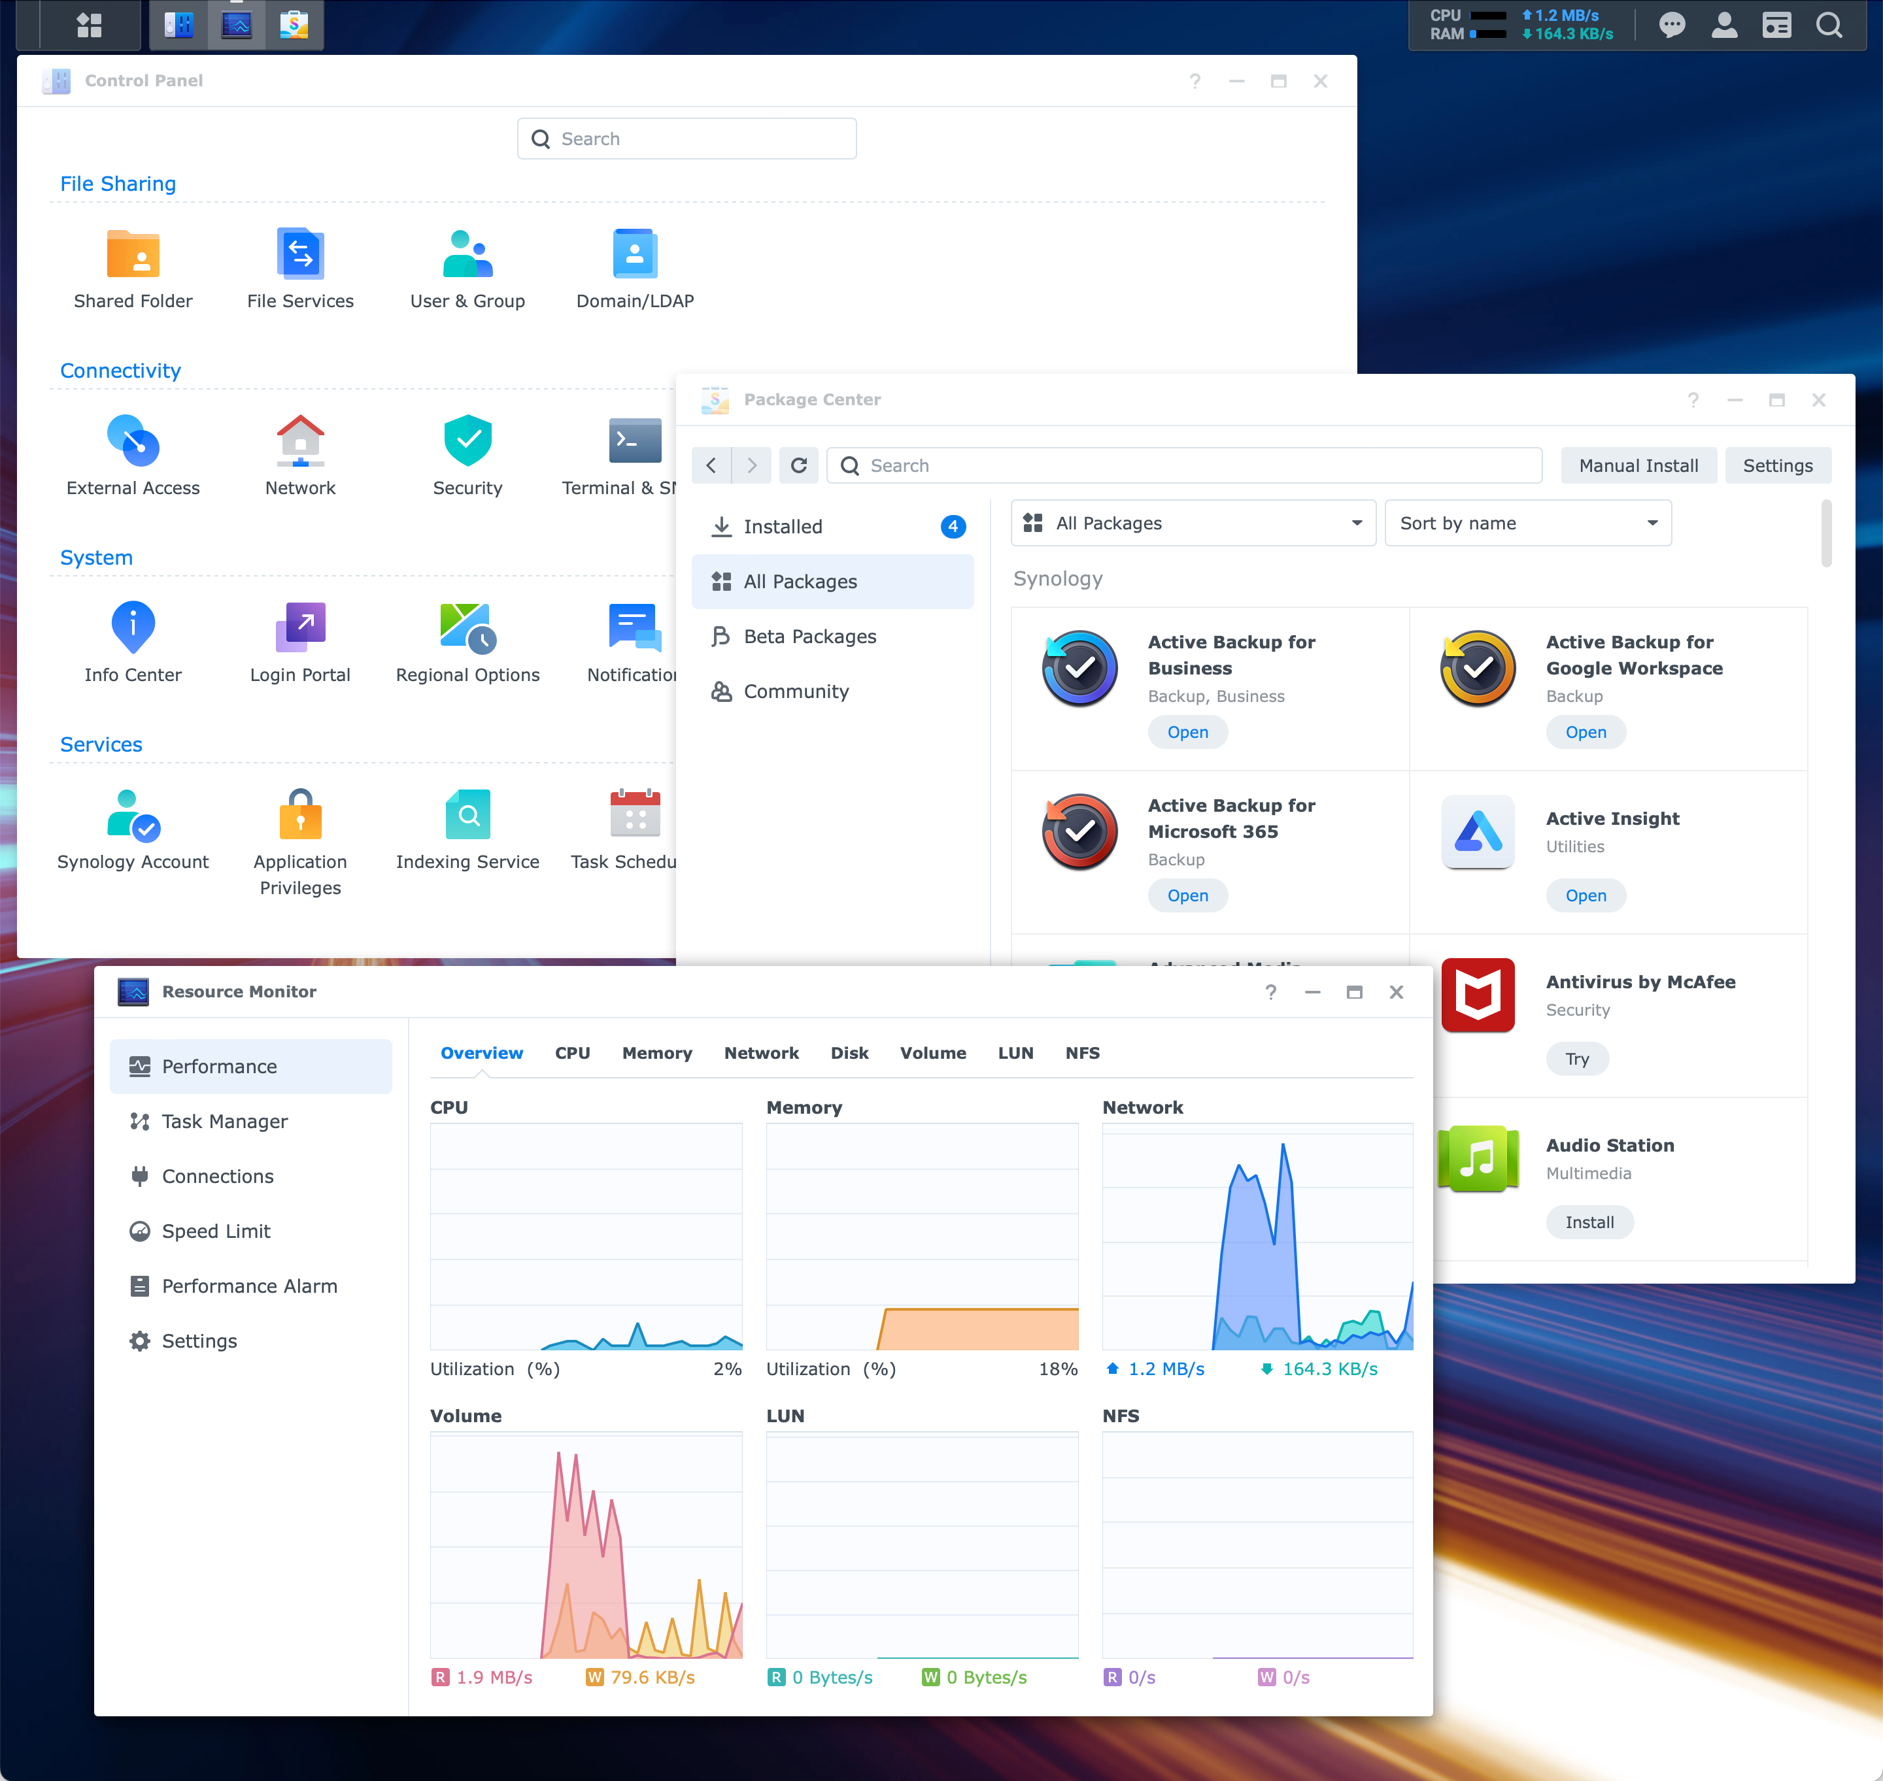Switch to Network tab in Resource Monitor
Screen dimensions: 1883x1781
coord(762,1053)
